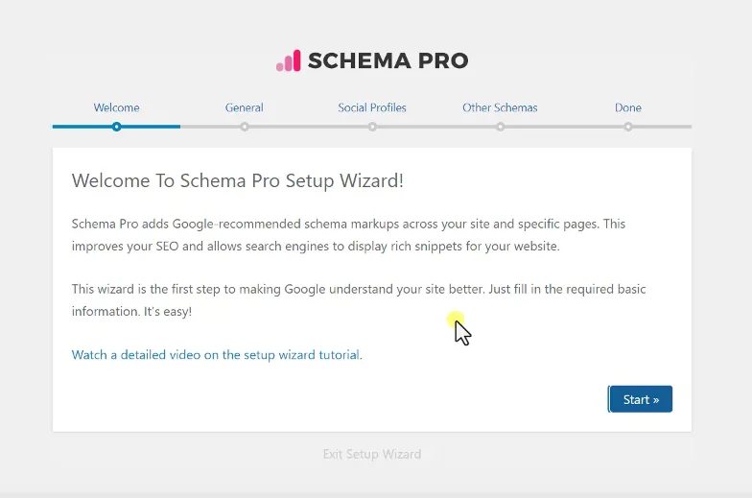Viewport: 752px width, 498px height.
Task: Click the SCHEMA PRO title text
Action: point(388,61)
